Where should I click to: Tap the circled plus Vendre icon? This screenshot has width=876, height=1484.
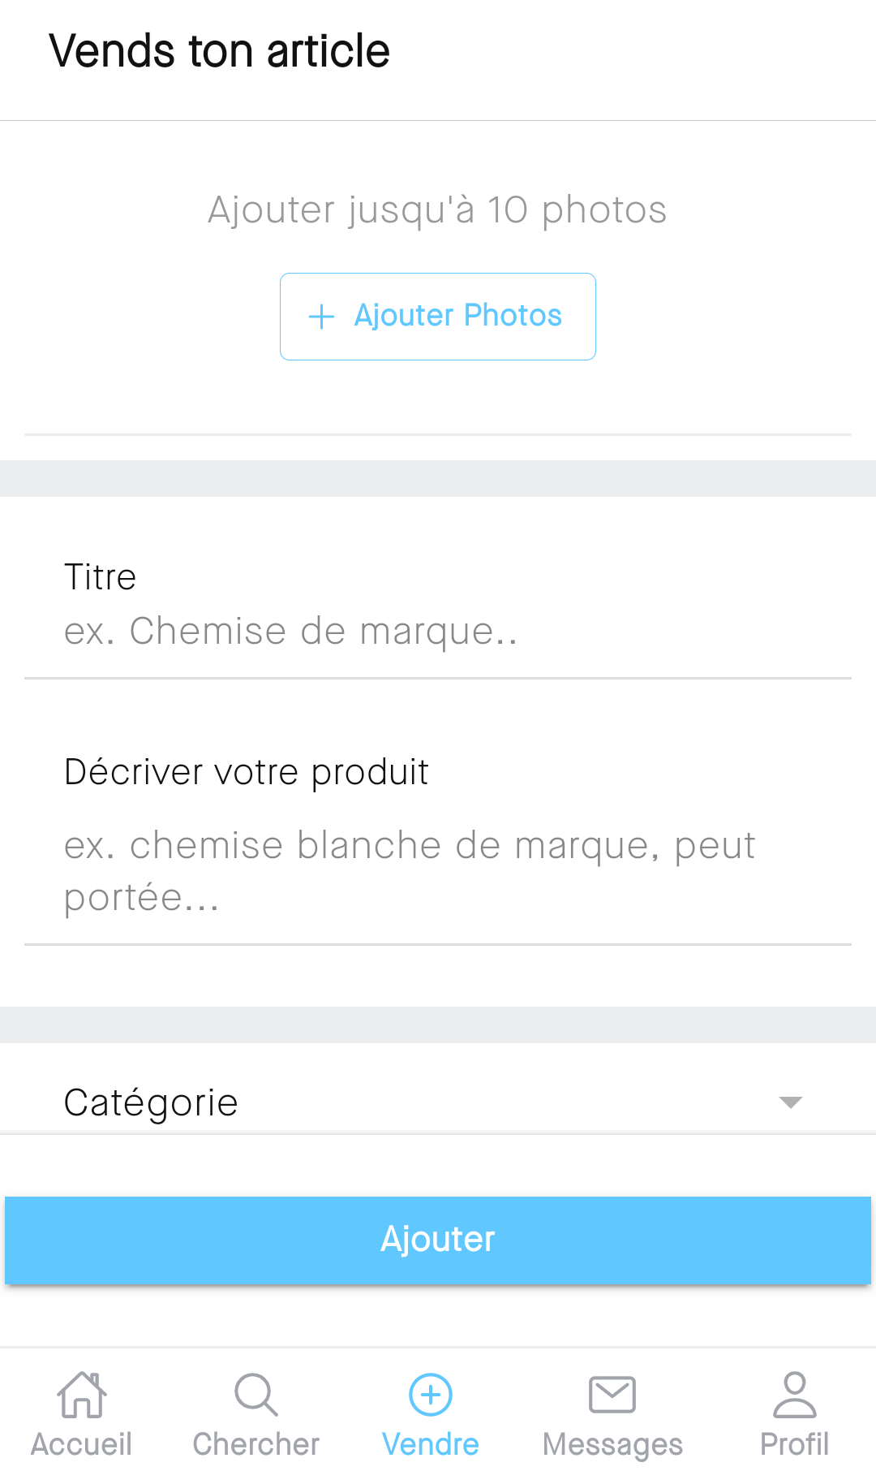[431, 1394]
